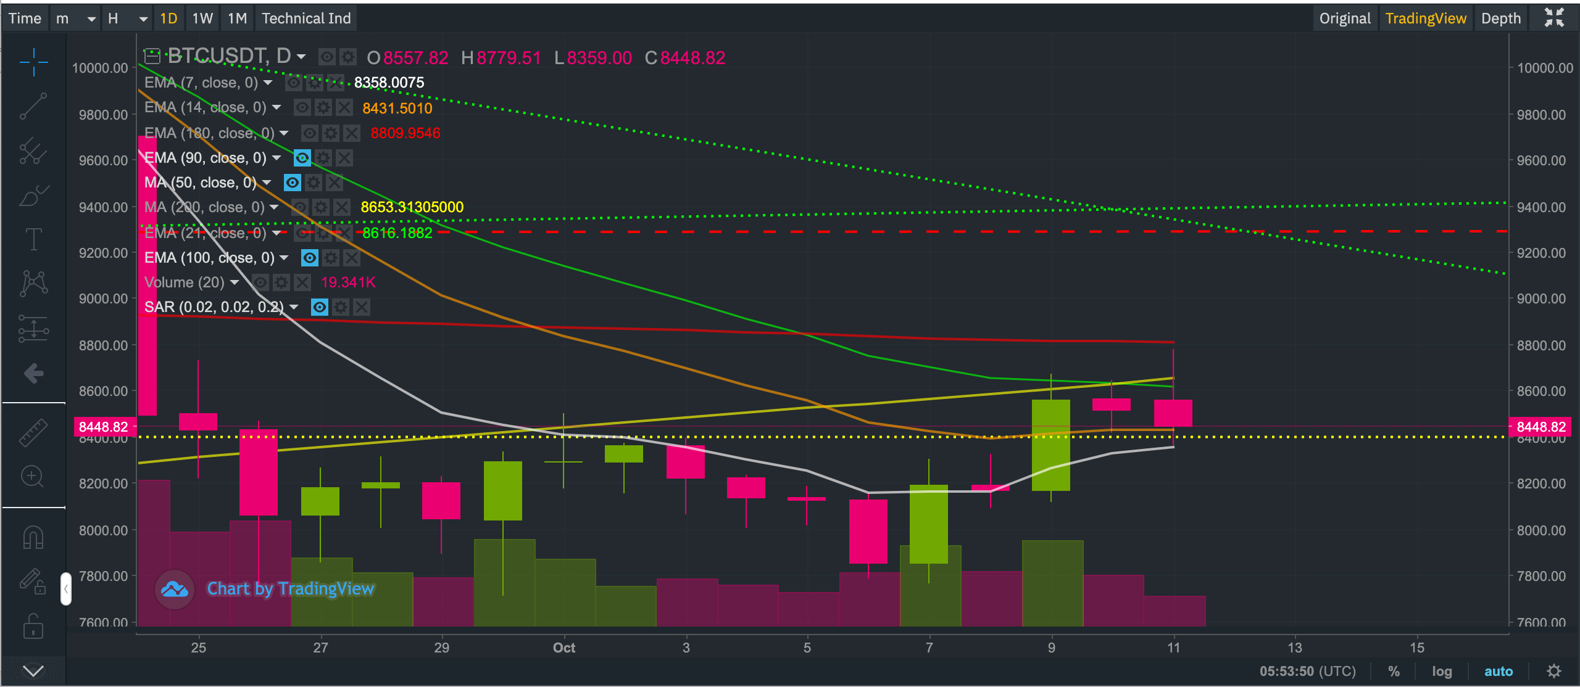1580x687 pixels.
Task: Select the ruler measure tool
Action: [x=33, y=432]
